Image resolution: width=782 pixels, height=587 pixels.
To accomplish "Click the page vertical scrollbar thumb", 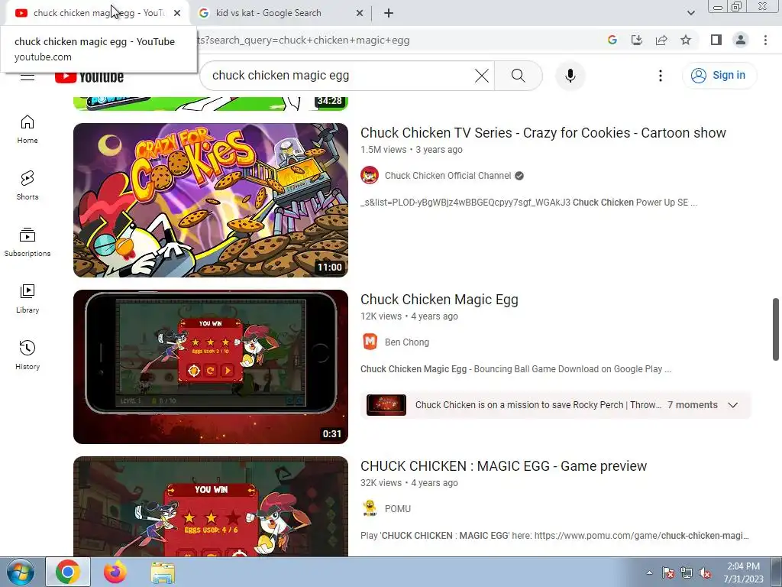I will 776,329.
